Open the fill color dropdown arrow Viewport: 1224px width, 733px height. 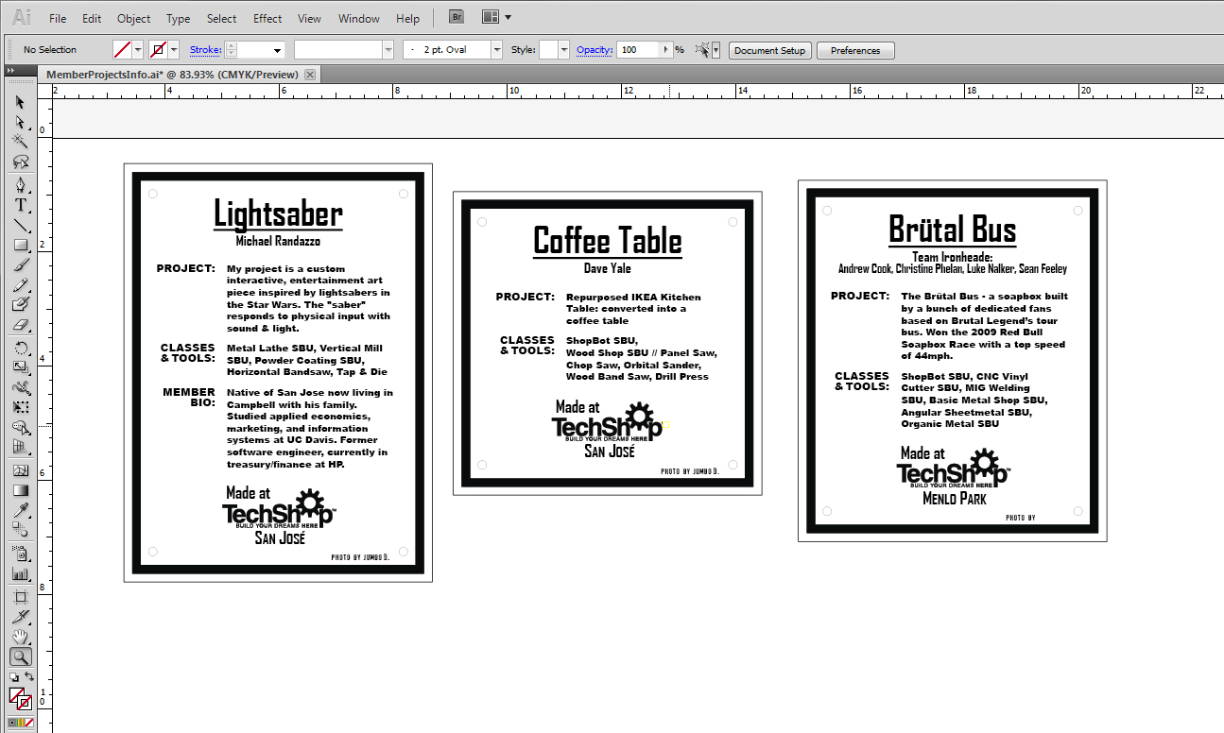[x=138, y=50]
